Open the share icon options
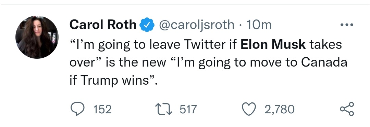Viewport: 370px width, 127px height. 347,109
